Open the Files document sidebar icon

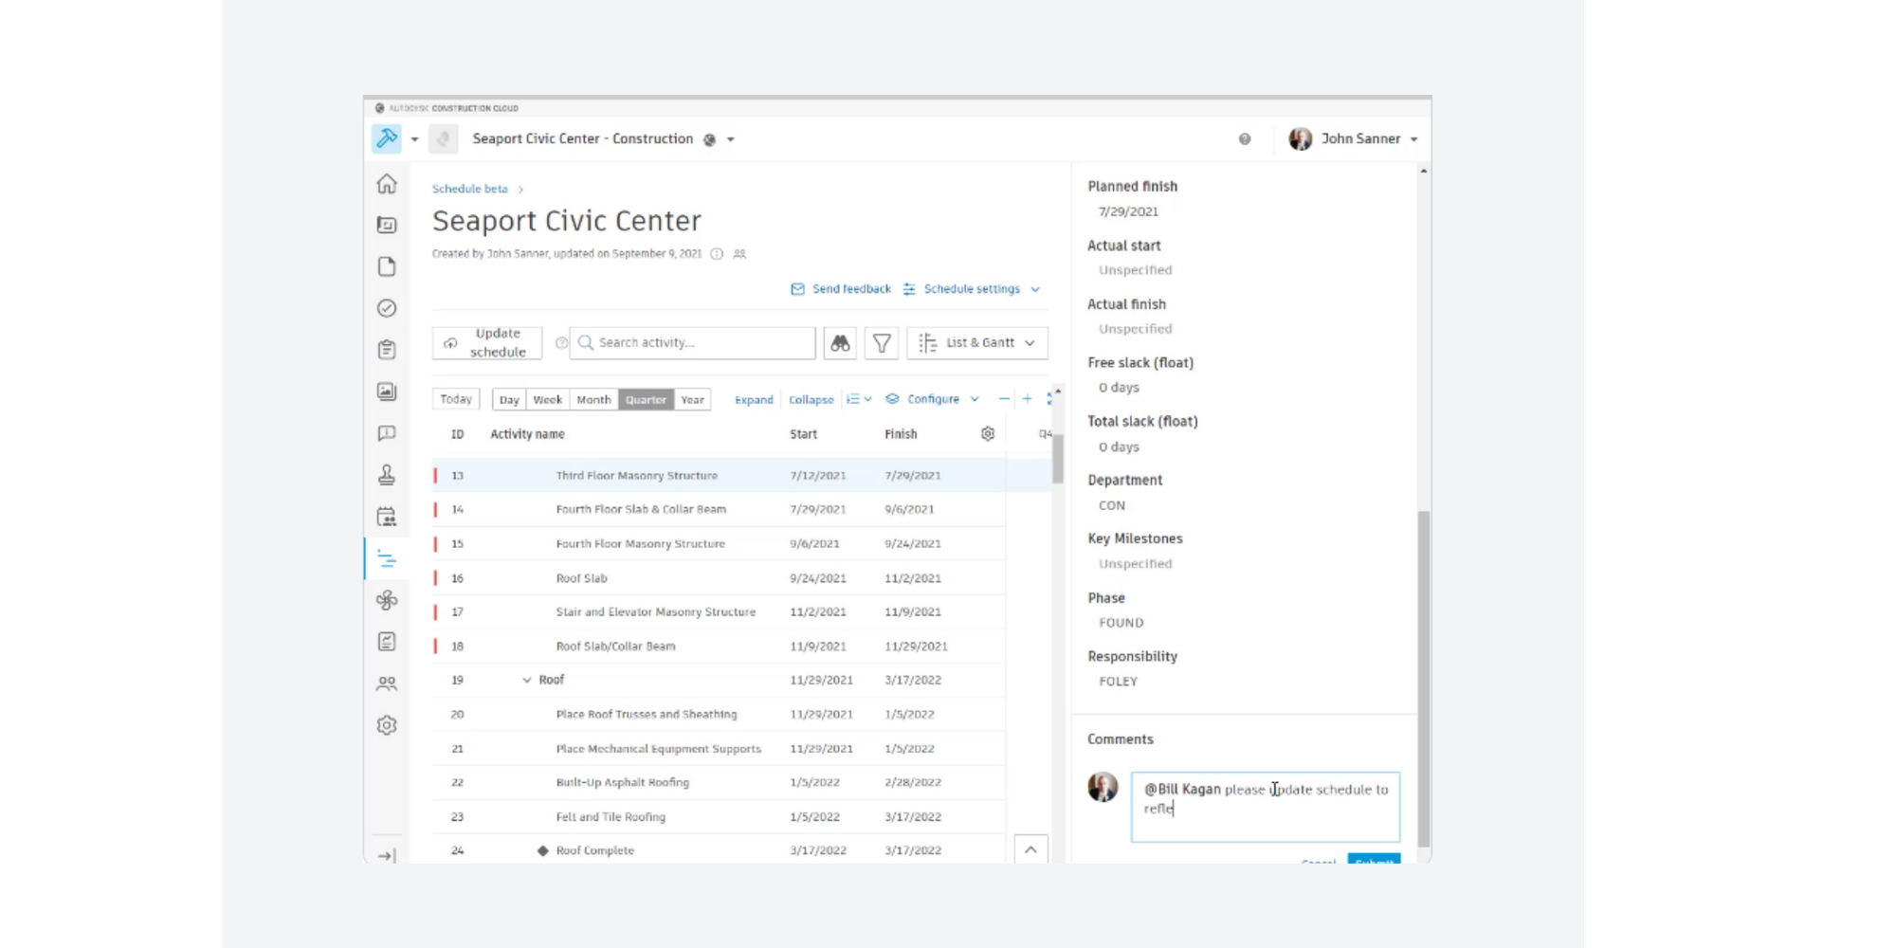(x=387, y=266)
